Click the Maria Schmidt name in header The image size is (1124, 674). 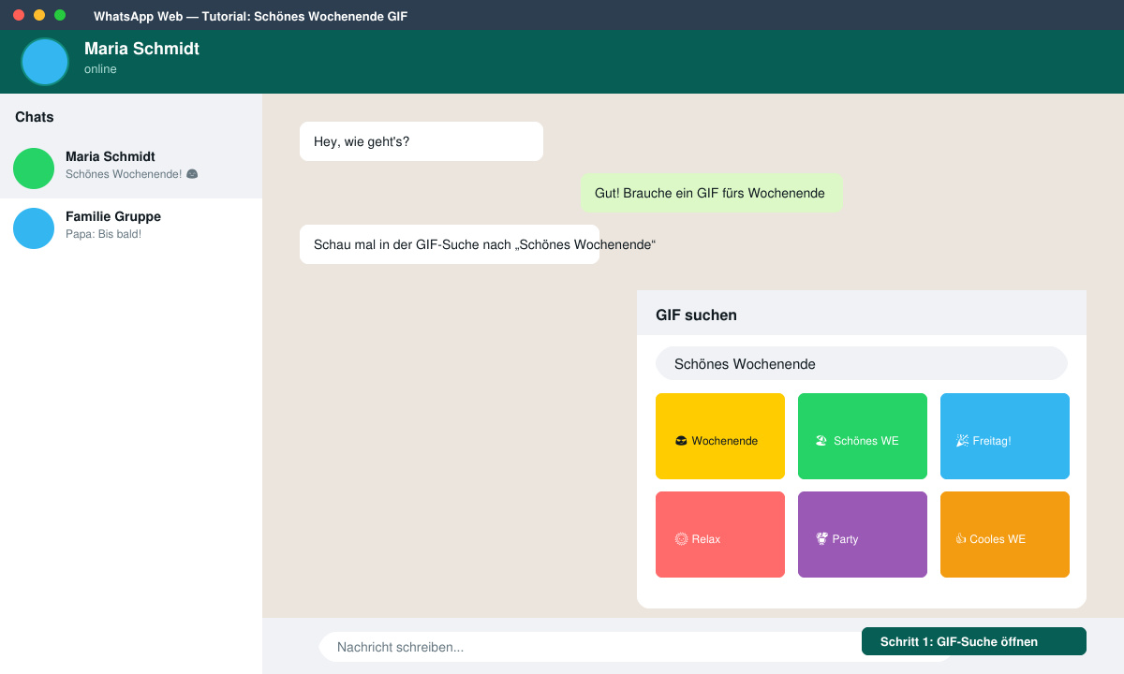[x=141, y=49]
